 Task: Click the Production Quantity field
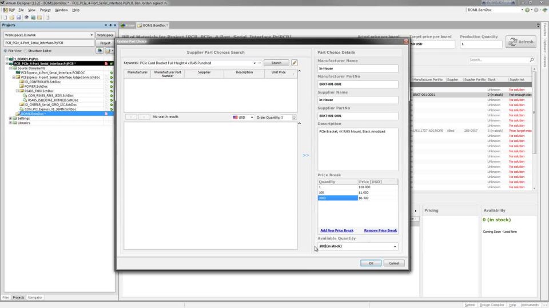481,44
